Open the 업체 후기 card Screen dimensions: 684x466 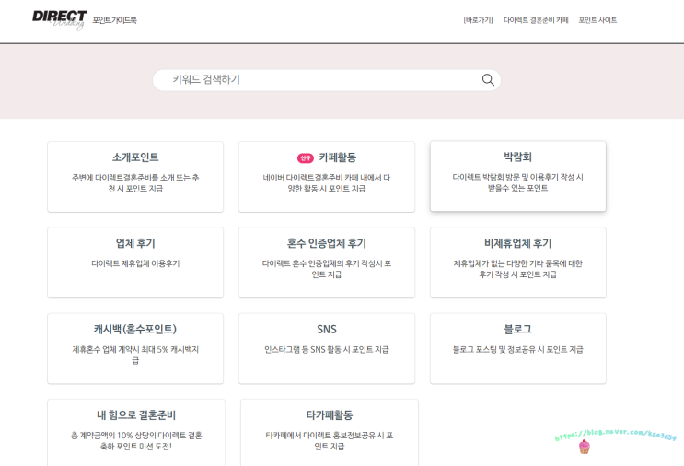[x=135, y=262]
